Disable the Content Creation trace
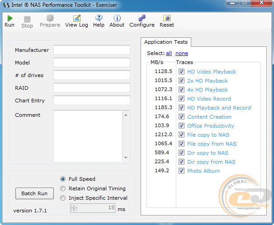This screenshot has width=274, height=225. [x=181, y=117]
